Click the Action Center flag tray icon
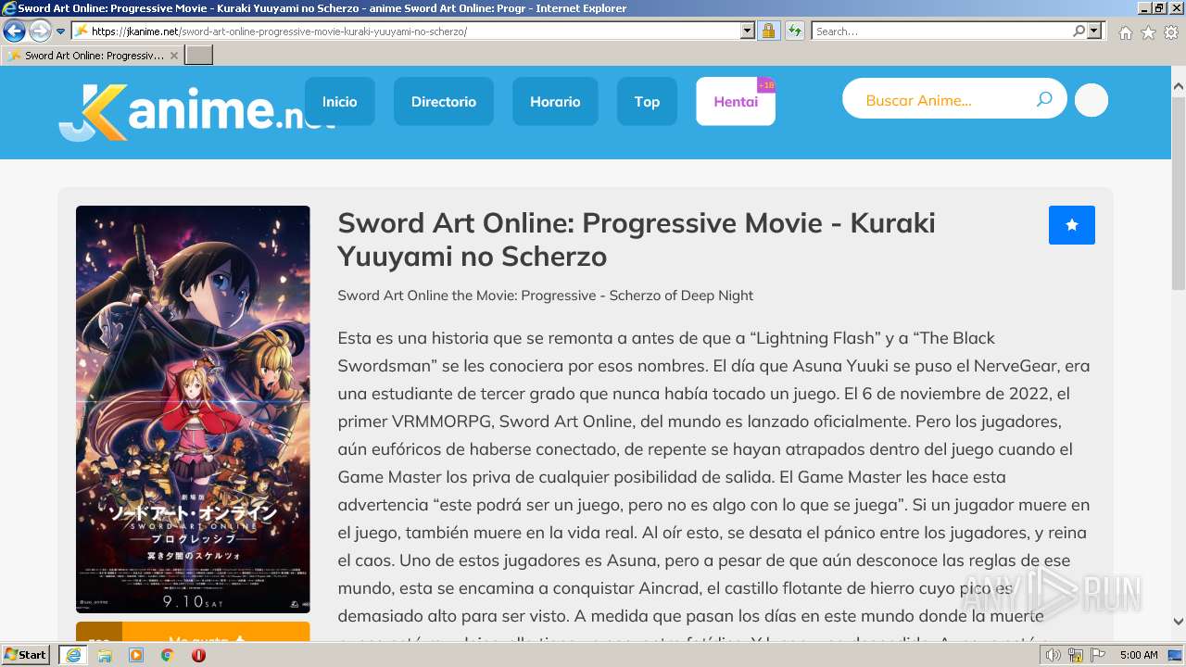 click(1097, 655)
